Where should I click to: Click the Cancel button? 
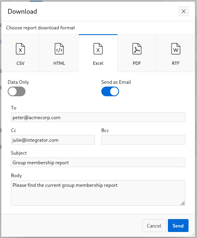tap(154, 226)
